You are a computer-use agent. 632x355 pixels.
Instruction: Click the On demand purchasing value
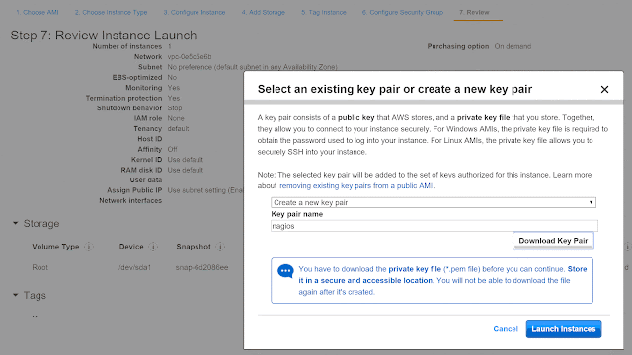513,46
